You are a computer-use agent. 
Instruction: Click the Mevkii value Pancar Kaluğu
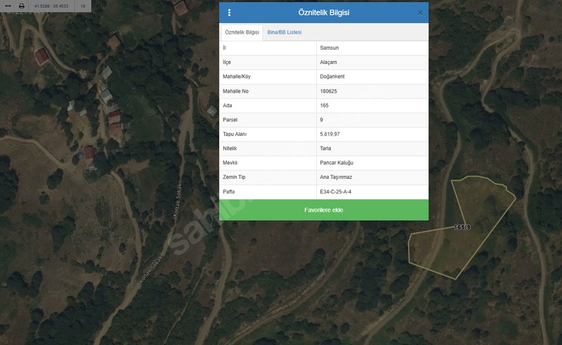click(x=336, y=163)
